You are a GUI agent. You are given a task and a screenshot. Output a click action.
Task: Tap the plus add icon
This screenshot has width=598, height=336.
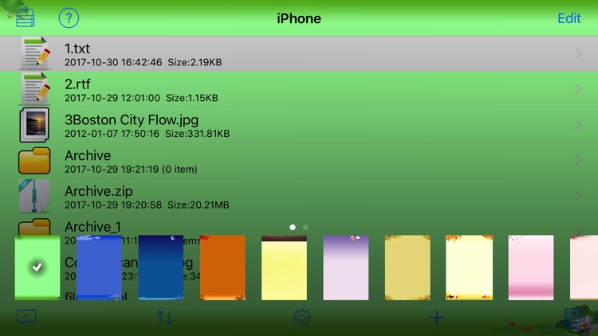pos(437,318)
